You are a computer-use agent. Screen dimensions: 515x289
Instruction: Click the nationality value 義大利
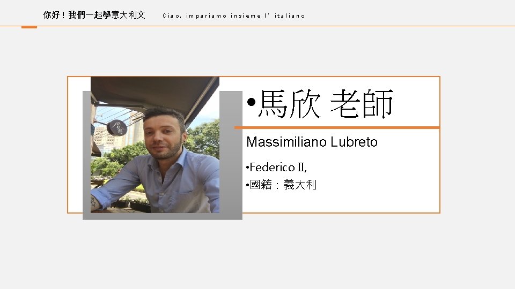(300, 185)
